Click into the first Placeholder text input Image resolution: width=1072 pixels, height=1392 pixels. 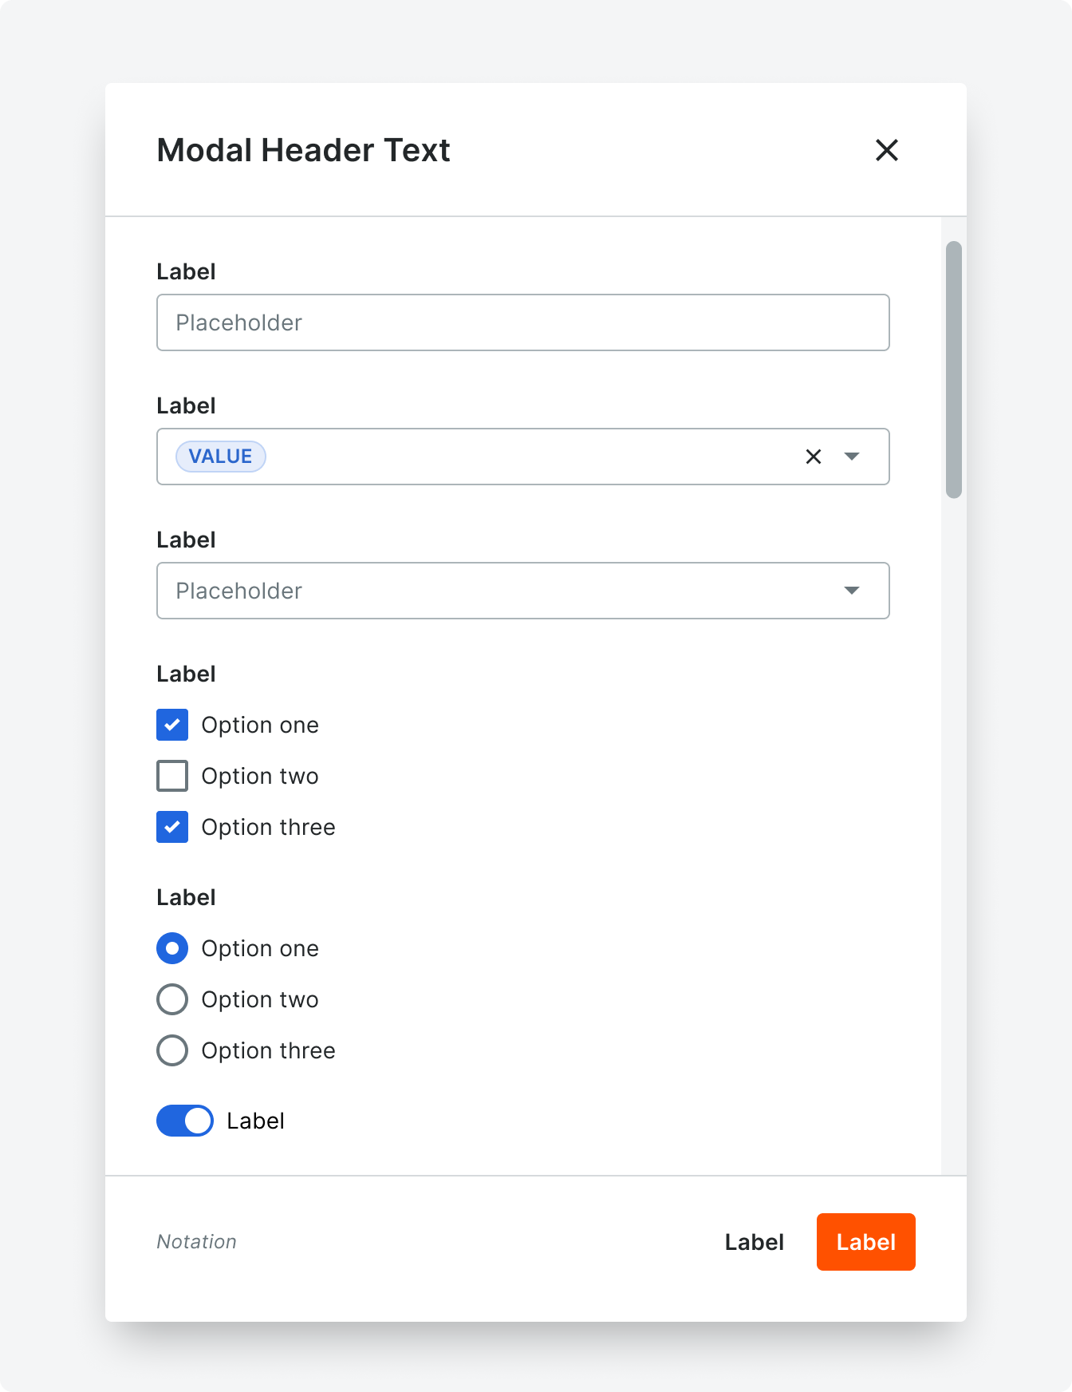click(522, 322)
